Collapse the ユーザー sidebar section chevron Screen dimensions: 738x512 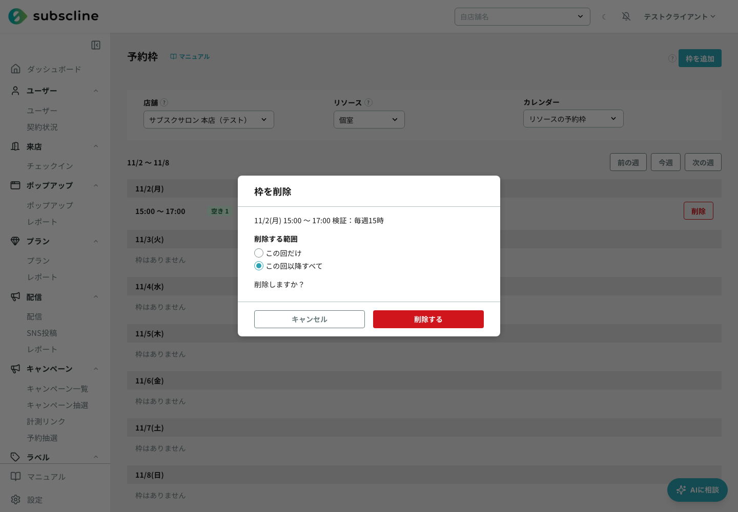[x=96, y=91]
